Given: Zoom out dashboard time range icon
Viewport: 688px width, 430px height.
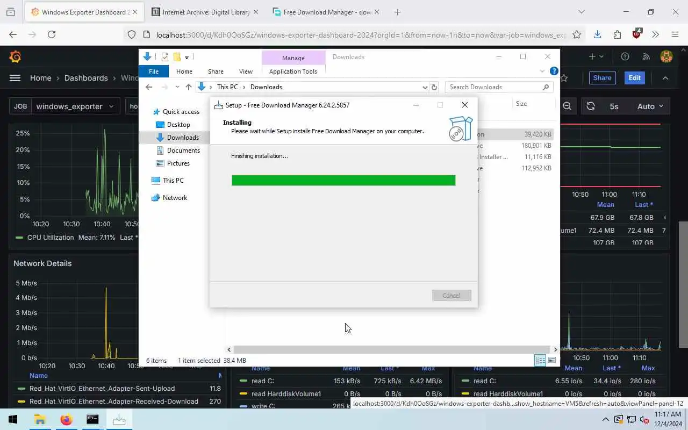Looking at the screenshot, I should (x=567, y=106).
